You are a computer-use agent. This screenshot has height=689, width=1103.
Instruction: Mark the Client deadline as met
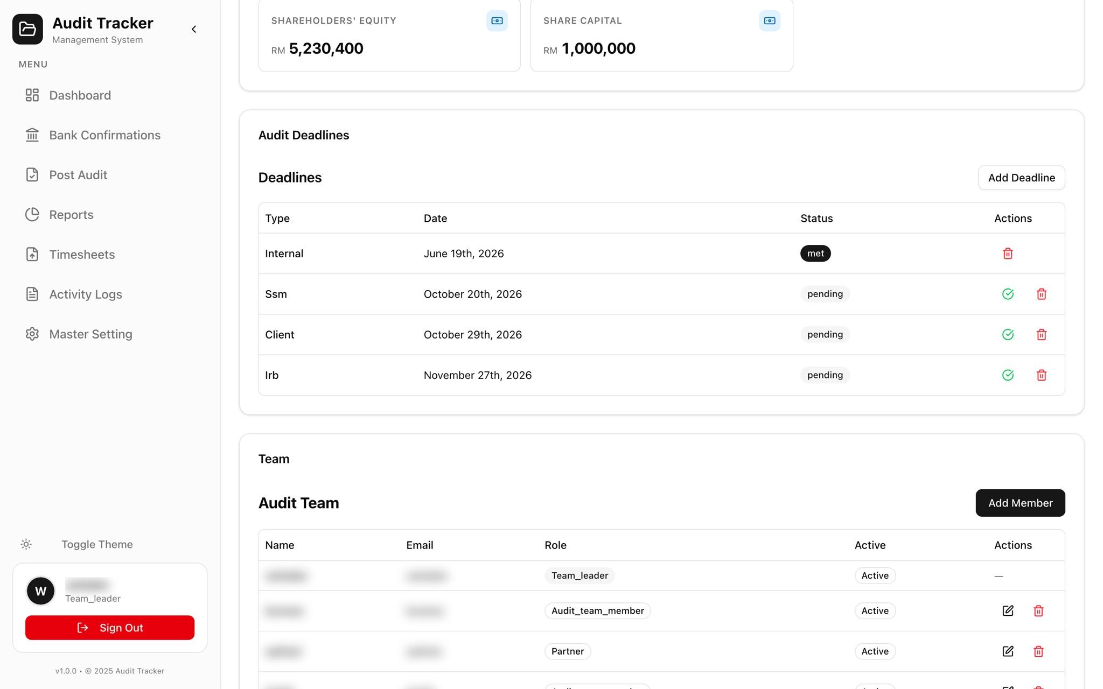click(1008, 334)
